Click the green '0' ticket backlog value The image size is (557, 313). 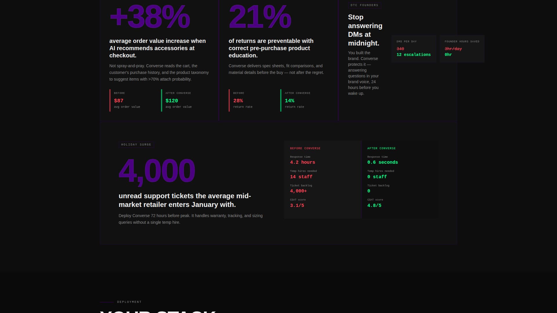point(369,191)
